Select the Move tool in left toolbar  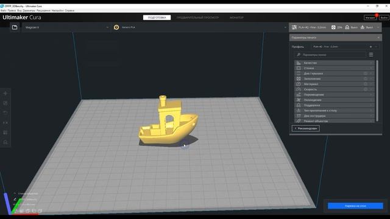5,94
